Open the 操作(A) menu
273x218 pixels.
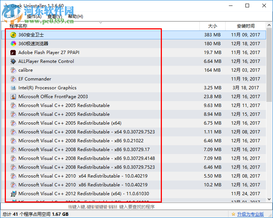click(34, 17)
